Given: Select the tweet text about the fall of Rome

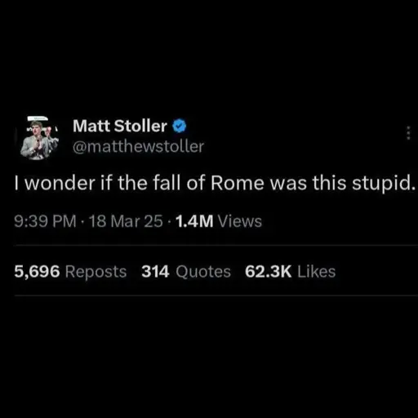Looking at the screenshot, I should pos(215,183).
